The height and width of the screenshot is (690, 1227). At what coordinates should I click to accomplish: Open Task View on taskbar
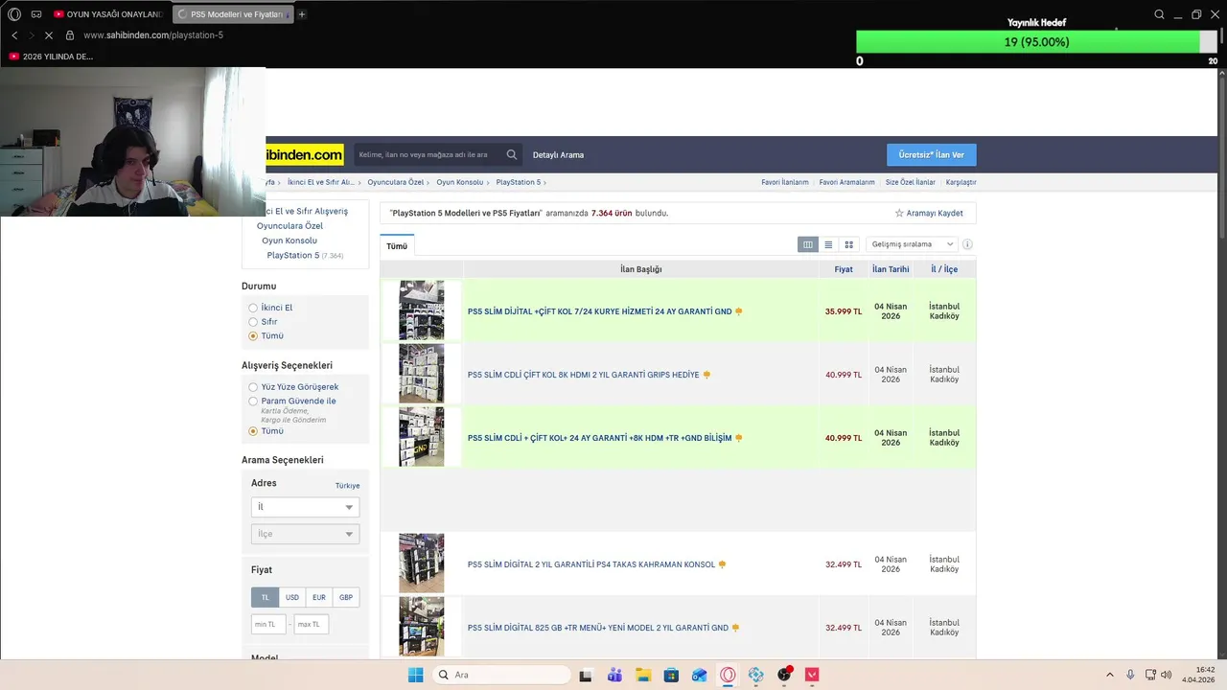pos(586,675)
